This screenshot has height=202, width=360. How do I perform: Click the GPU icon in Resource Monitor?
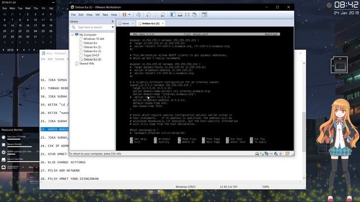click(3, 152)
